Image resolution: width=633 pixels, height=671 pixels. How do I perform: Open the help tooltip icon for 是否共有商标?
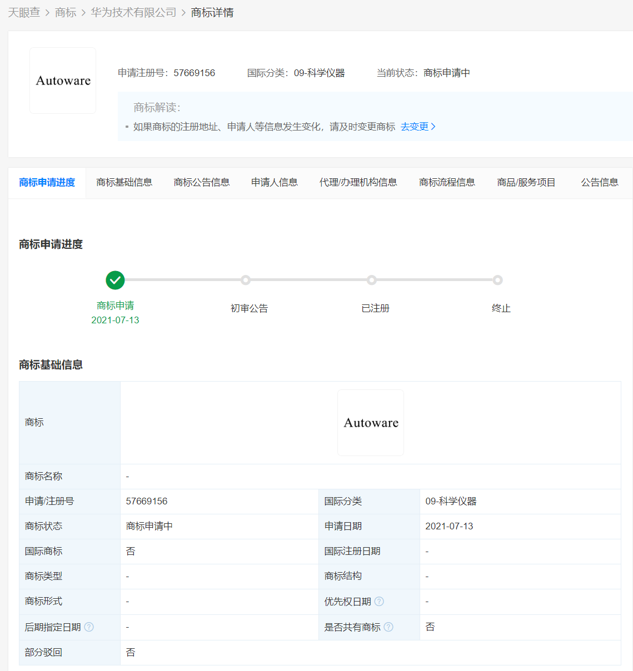pos(388,627)
